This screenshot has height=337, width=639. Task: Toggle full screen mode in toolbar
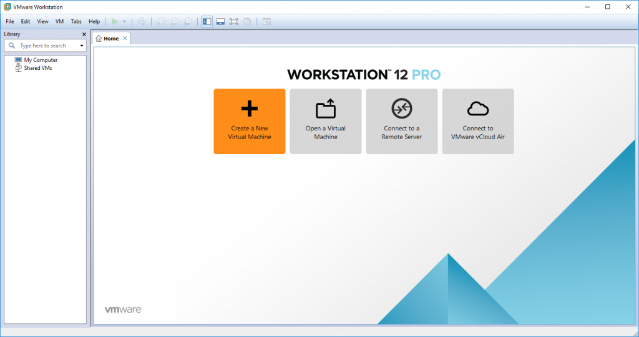[x=234, y=21]
